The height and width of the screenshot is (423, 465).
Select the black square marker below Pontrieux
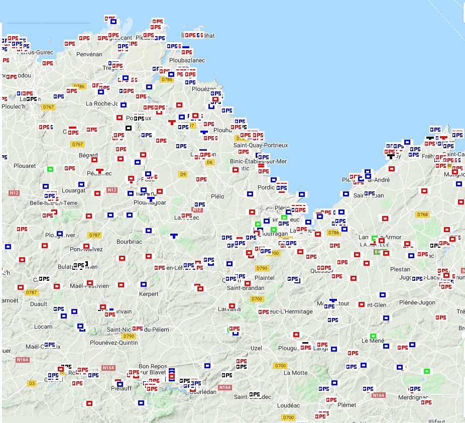pyautogui.click(x=128, y=128)
